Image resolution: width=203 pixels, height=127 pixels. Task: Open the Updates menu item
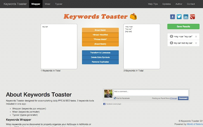click(167, 4)
